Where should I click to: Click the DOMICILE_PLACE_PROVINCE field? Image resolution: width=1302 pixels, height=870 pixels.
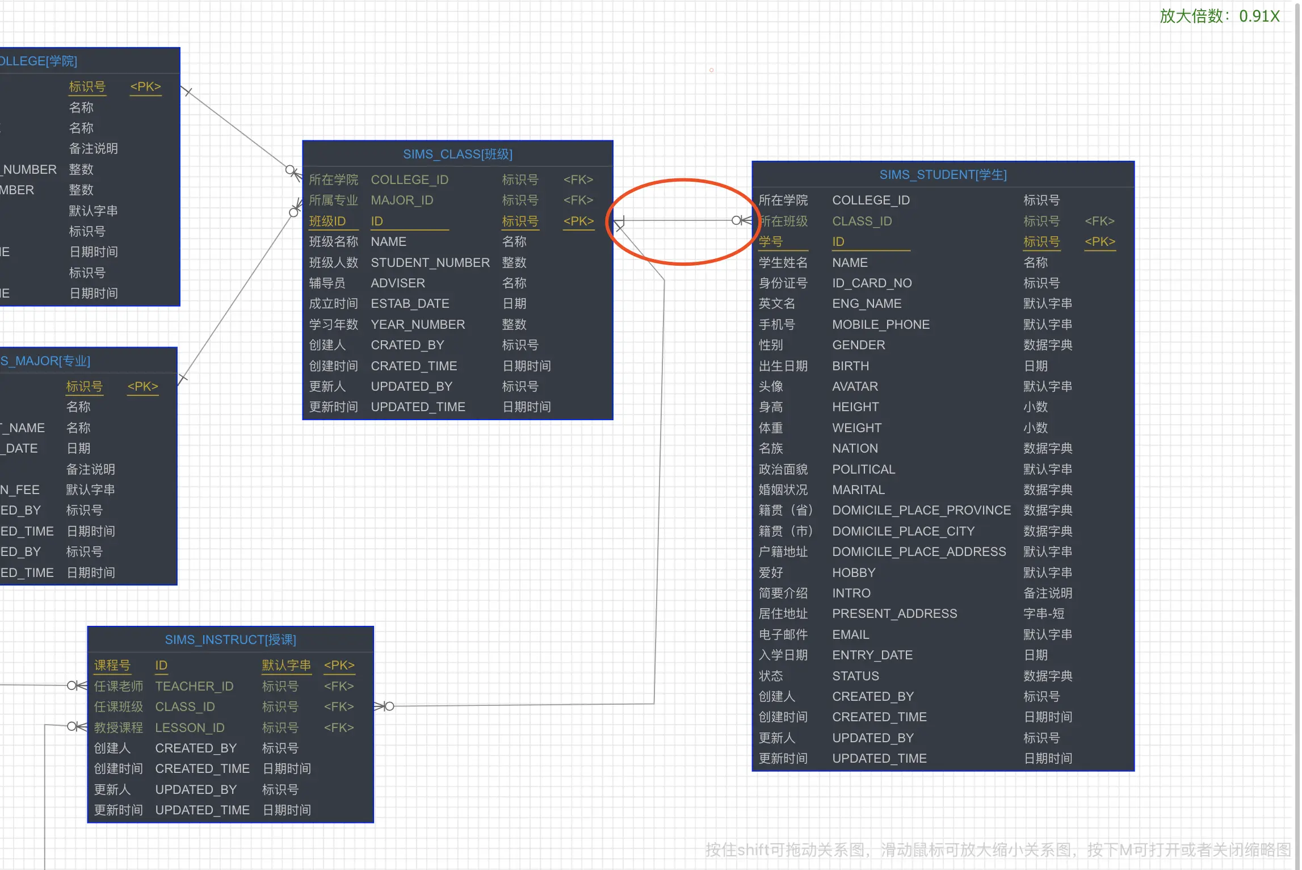921,510
